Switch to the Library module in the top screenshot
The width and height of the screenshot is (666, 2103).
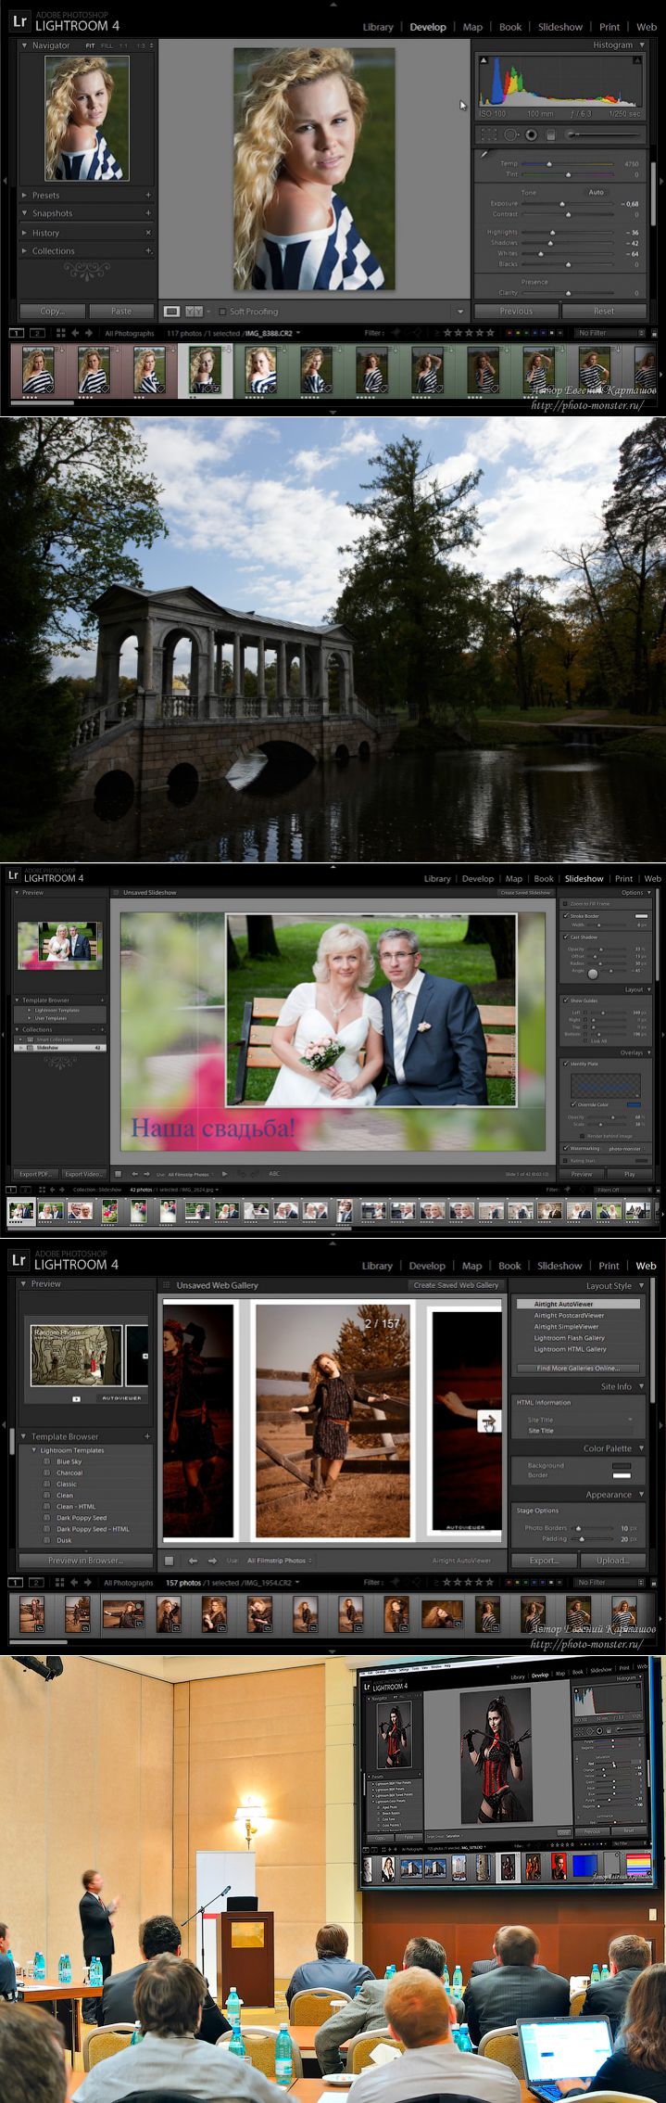click(377, 27)
